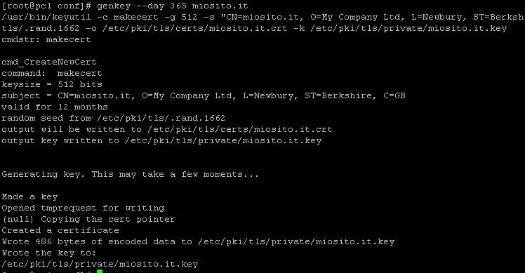The image size is (525, 273).
Task: Click the final miosito.it.key path line
Action: click(x=100, y=265)
